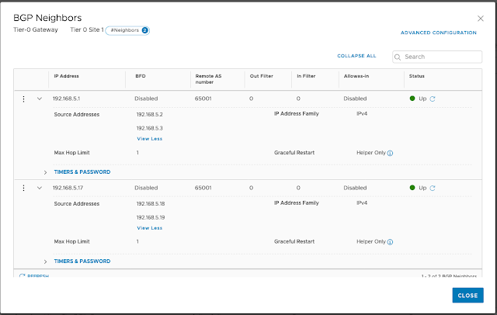The width and height of the screenshot is (497, 315).
Task: Refresh status of neighbor 192.168.5.1
Action: pos(433,99)
